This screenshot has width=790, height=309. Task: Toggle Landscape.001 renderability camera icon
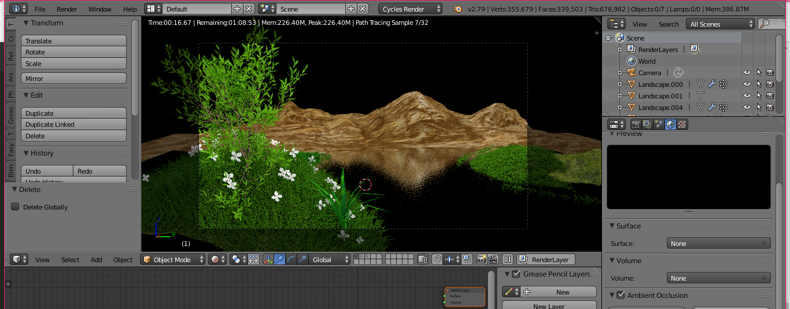tap(770, 96)
